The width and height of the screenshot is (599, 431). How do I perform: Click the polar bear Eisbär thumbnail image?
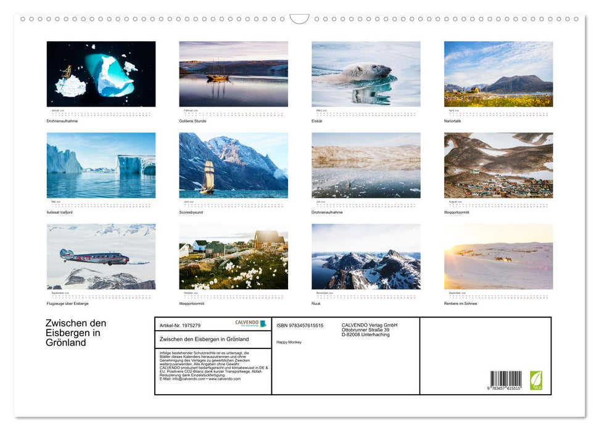click(366, 73)
